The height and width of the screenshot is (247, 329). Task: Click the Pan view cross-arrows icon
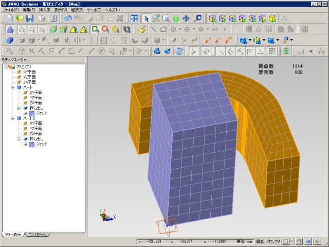coord(187,18)
